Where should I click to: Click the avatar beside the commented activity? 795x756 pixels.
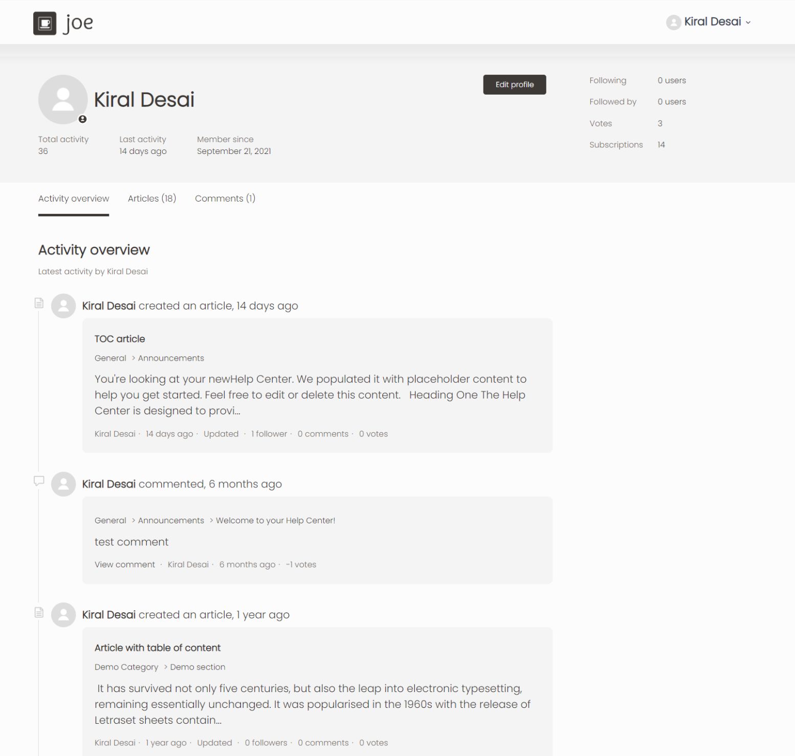click(x=63, y=484)
